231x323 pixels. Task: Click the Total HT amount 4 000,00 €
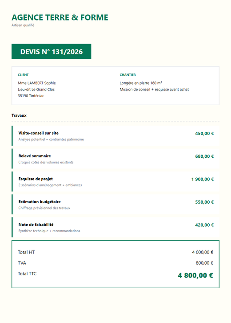click(x=203, y=252)
